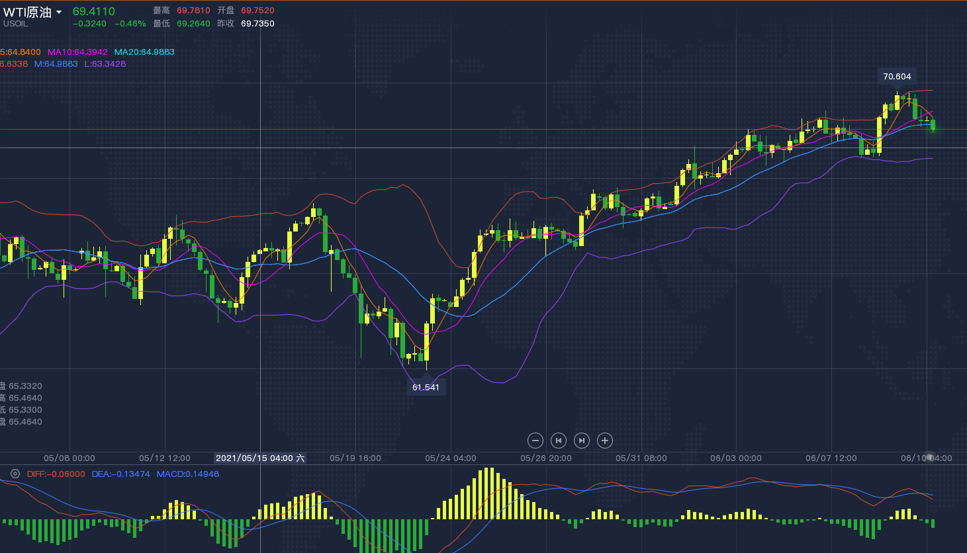Click the crosshair date label 2021/05/15 04:00
Screen dimensions: 967x553
260,458
